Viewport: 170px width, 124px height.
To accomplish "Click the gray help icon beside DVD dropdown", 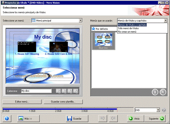I will pyautogui.click(x=164, y=110).
